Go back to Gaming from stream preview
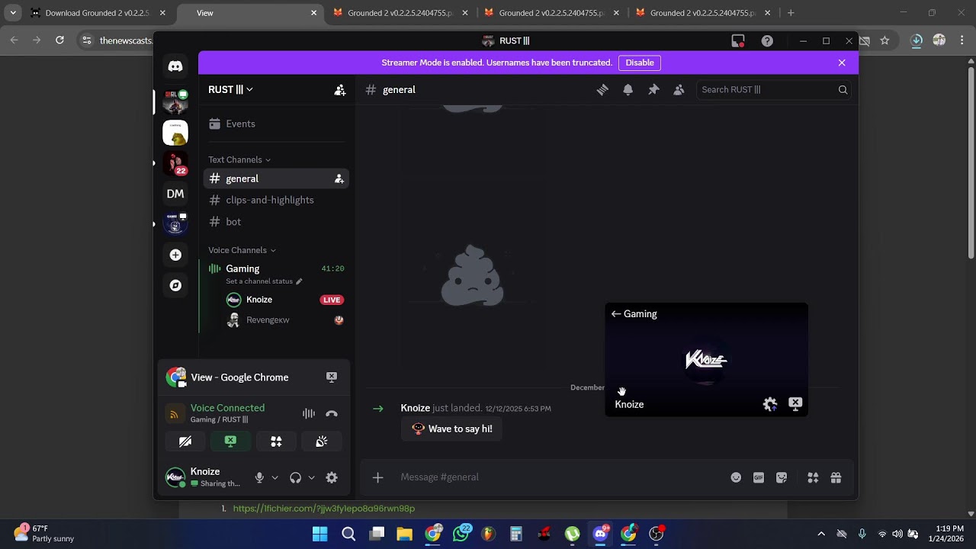Image resolution: width=976 pixels, height=549 pixels. [634, 314]
